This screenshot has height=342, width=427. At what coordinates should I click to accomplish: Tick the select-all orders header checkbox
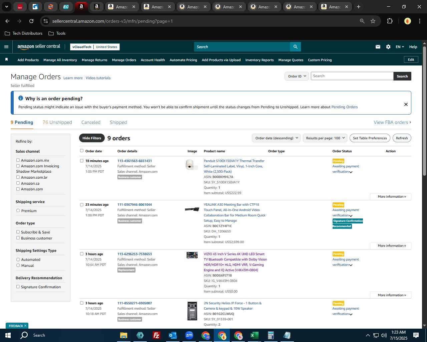point(82,151)
